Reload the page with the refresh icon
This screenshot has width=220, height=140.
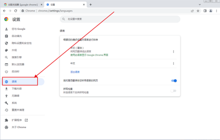(x=16, y=11)
